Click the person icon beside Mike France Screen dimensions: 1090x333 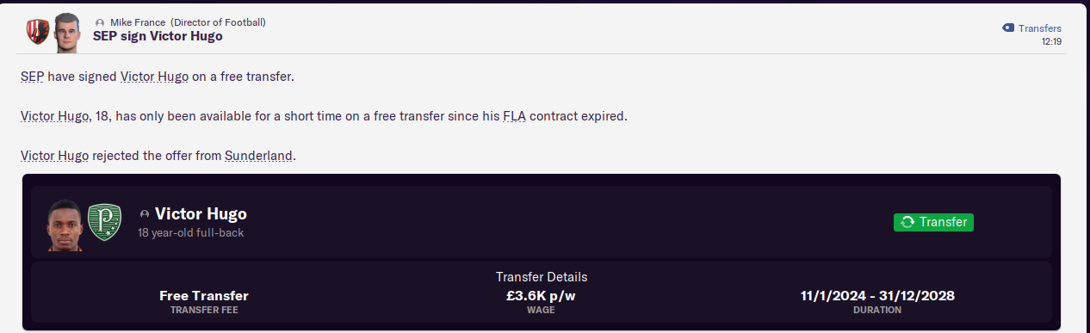101,22
